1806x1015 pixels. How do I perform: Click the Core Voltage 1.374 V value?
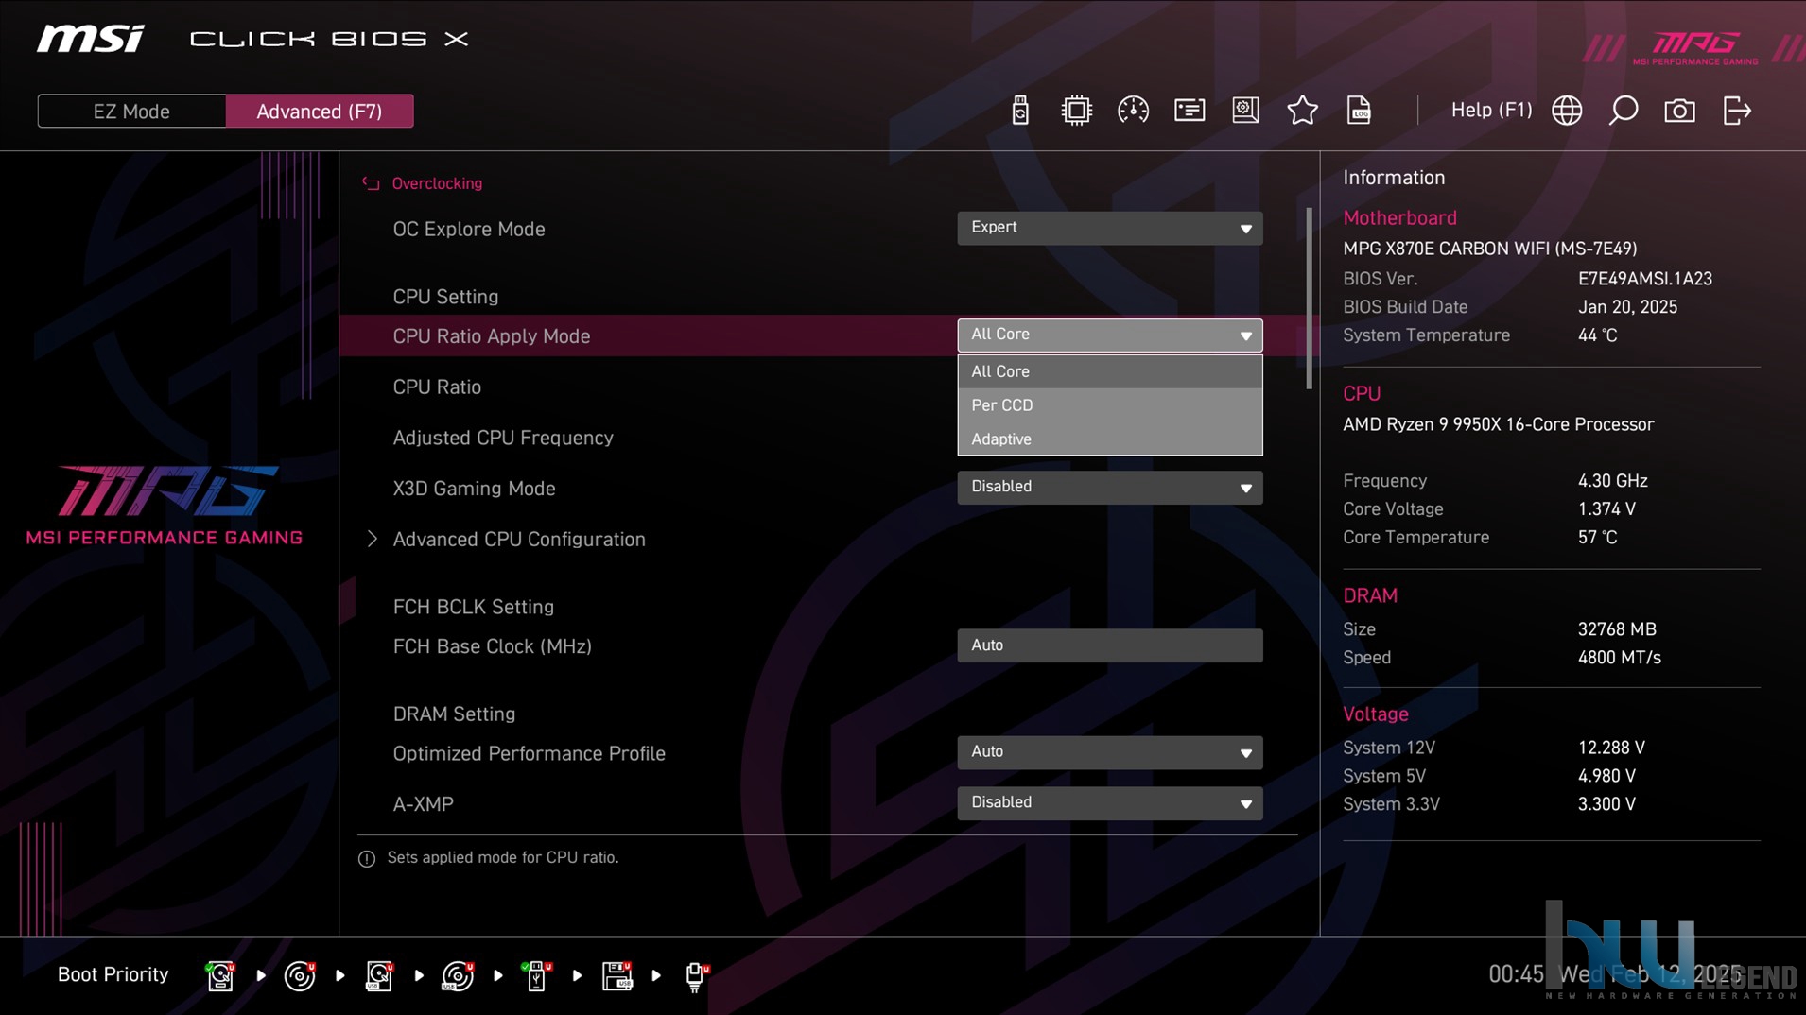(1606, 509)
